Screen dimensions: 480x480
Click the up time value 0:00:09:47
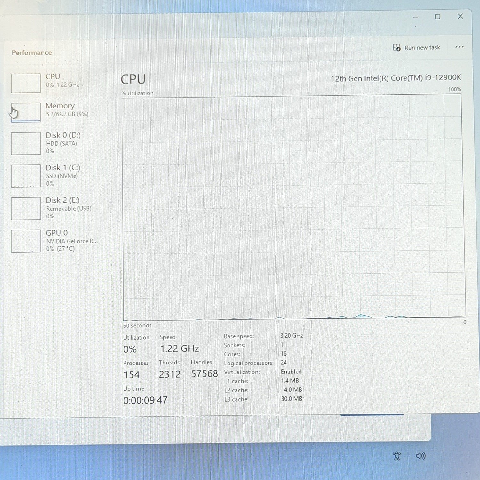tap(145, 400)
